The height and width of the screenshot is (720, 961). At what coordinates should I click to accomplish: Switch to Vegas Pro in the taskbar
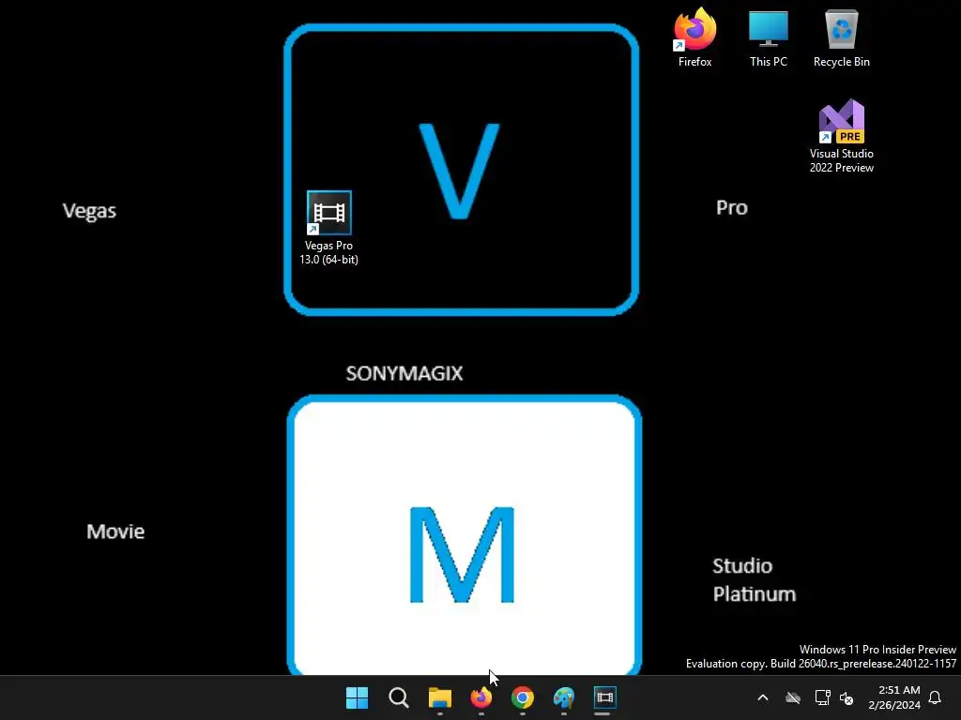pos(605,697)
